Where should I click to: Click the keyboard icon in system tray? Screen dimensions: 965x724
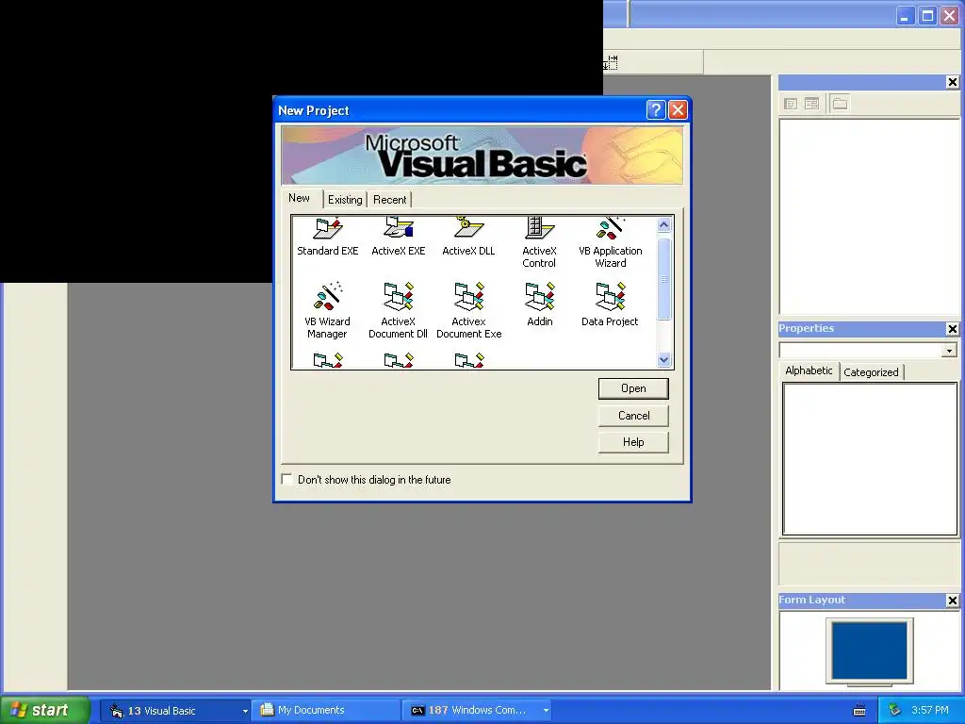(859, 711)
